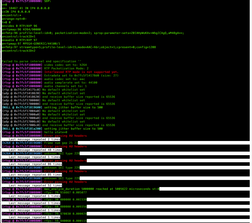Select the 'a=control:trackID=2' line
The image size is (252, 223).
[x=18, y=51]
